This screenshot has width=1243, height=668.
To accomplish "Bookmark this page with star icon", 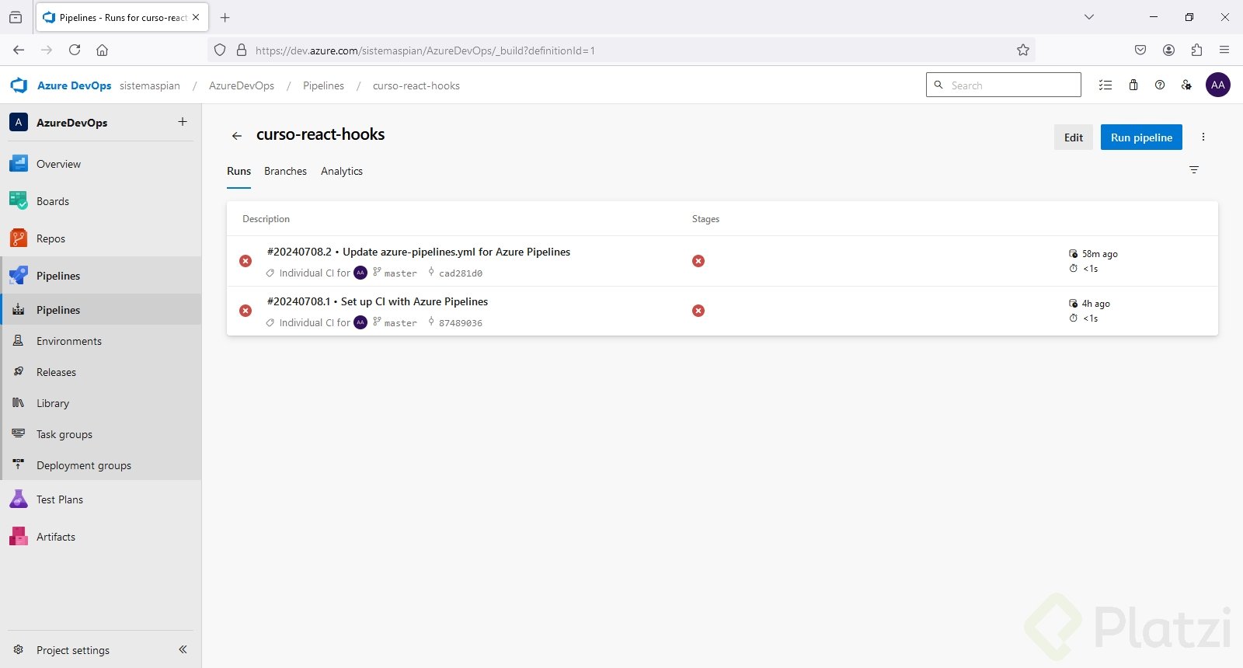I will pos(1023,50).
